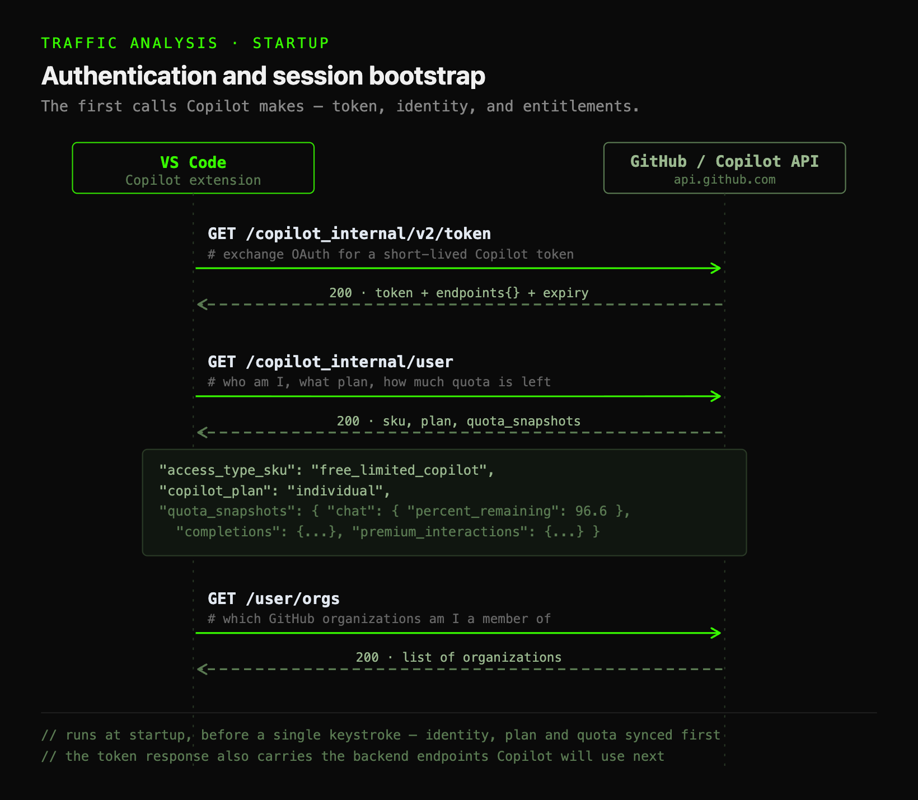Click arrowhead of the /user/orgs request arrow
918x800 pixels.
point(716,633)
